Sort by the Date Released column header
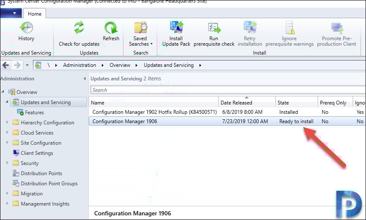This screenshot has width=366, height=220. (x=247, y=102)
